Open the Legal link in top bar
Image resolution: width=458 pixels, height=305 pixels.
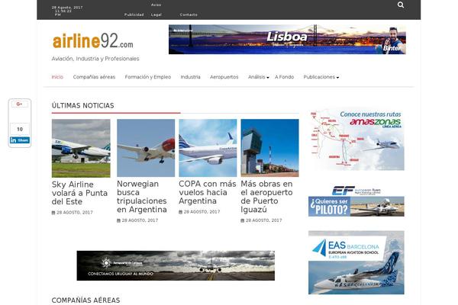[156, 14]
